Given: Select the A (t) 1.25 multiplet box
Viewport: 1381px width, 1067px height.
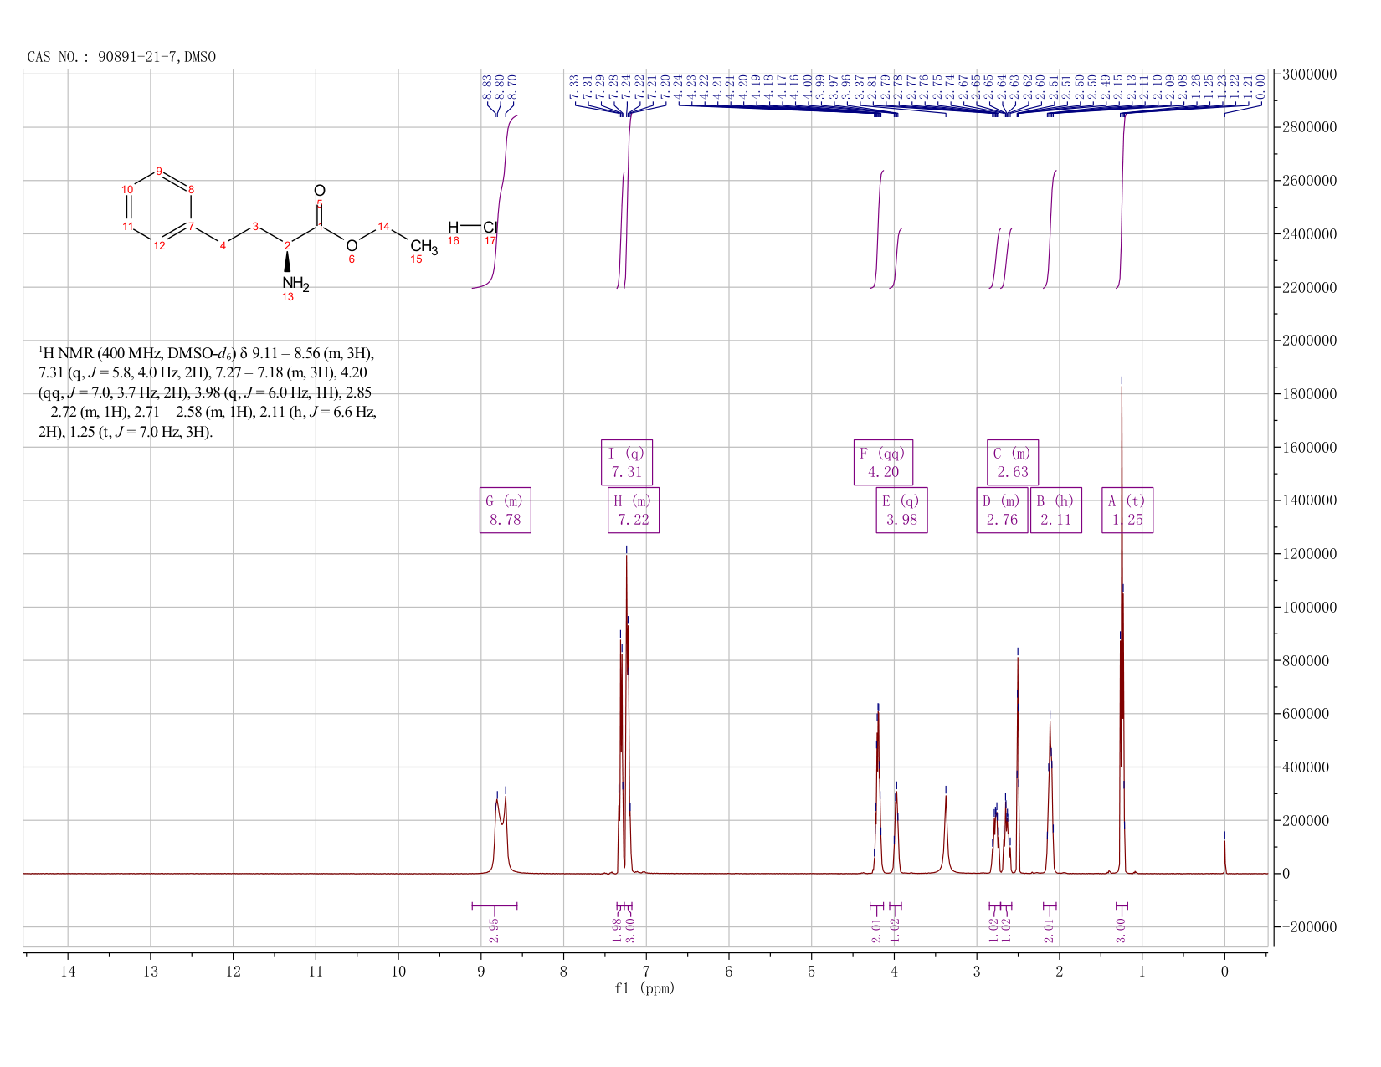Looking at the screenshot, I should [1127, 510].
